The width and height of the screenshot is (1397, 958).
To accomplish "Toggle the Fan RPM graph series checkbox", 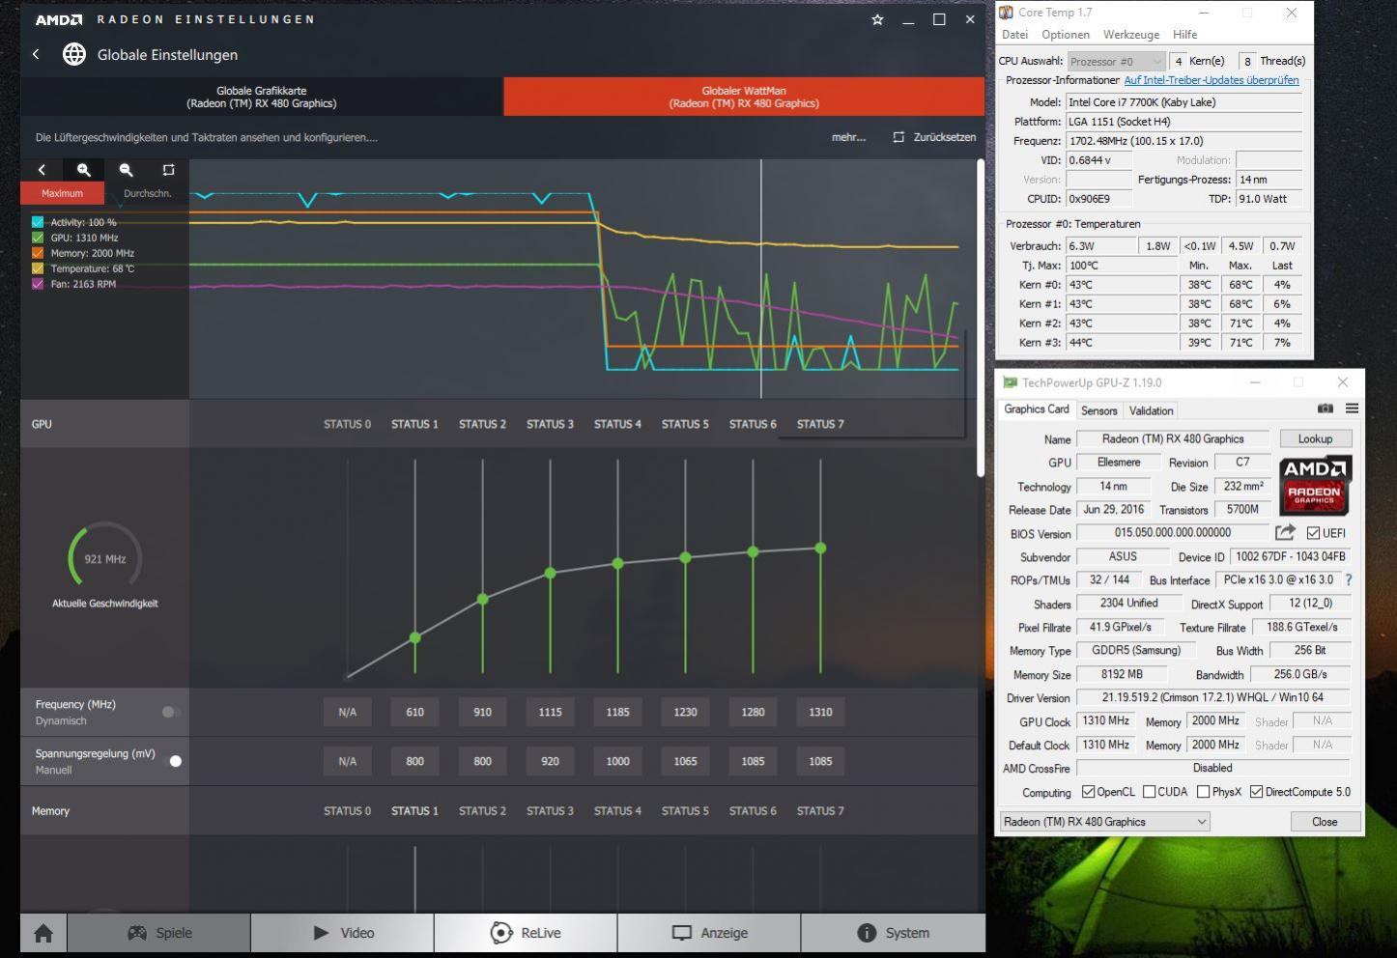I will pyautogui.click(x=38, y=284).
